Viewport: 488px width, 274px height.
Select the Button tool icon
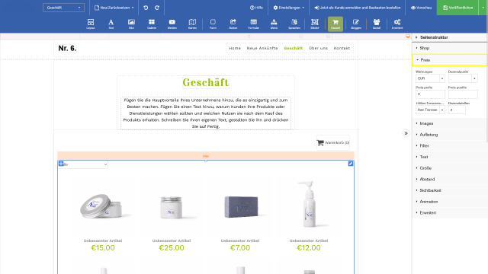point(233,24)
